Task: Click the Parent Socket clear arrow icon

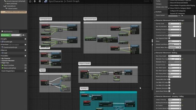Action: 182,16
